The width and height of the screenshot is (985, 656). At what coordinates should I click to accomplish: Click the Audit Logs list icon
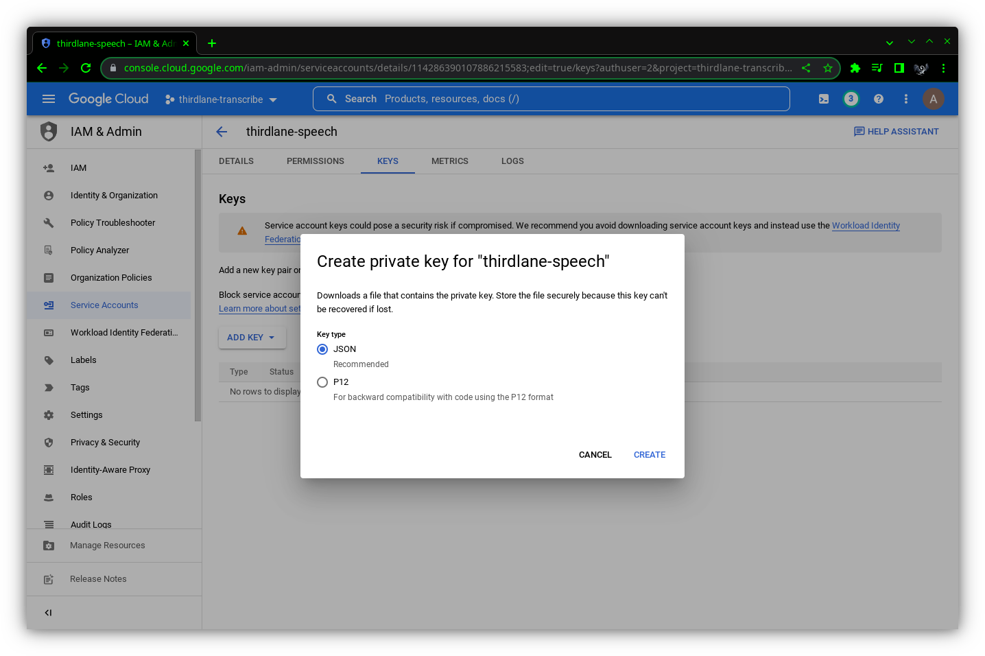click(x=49, y=524)
